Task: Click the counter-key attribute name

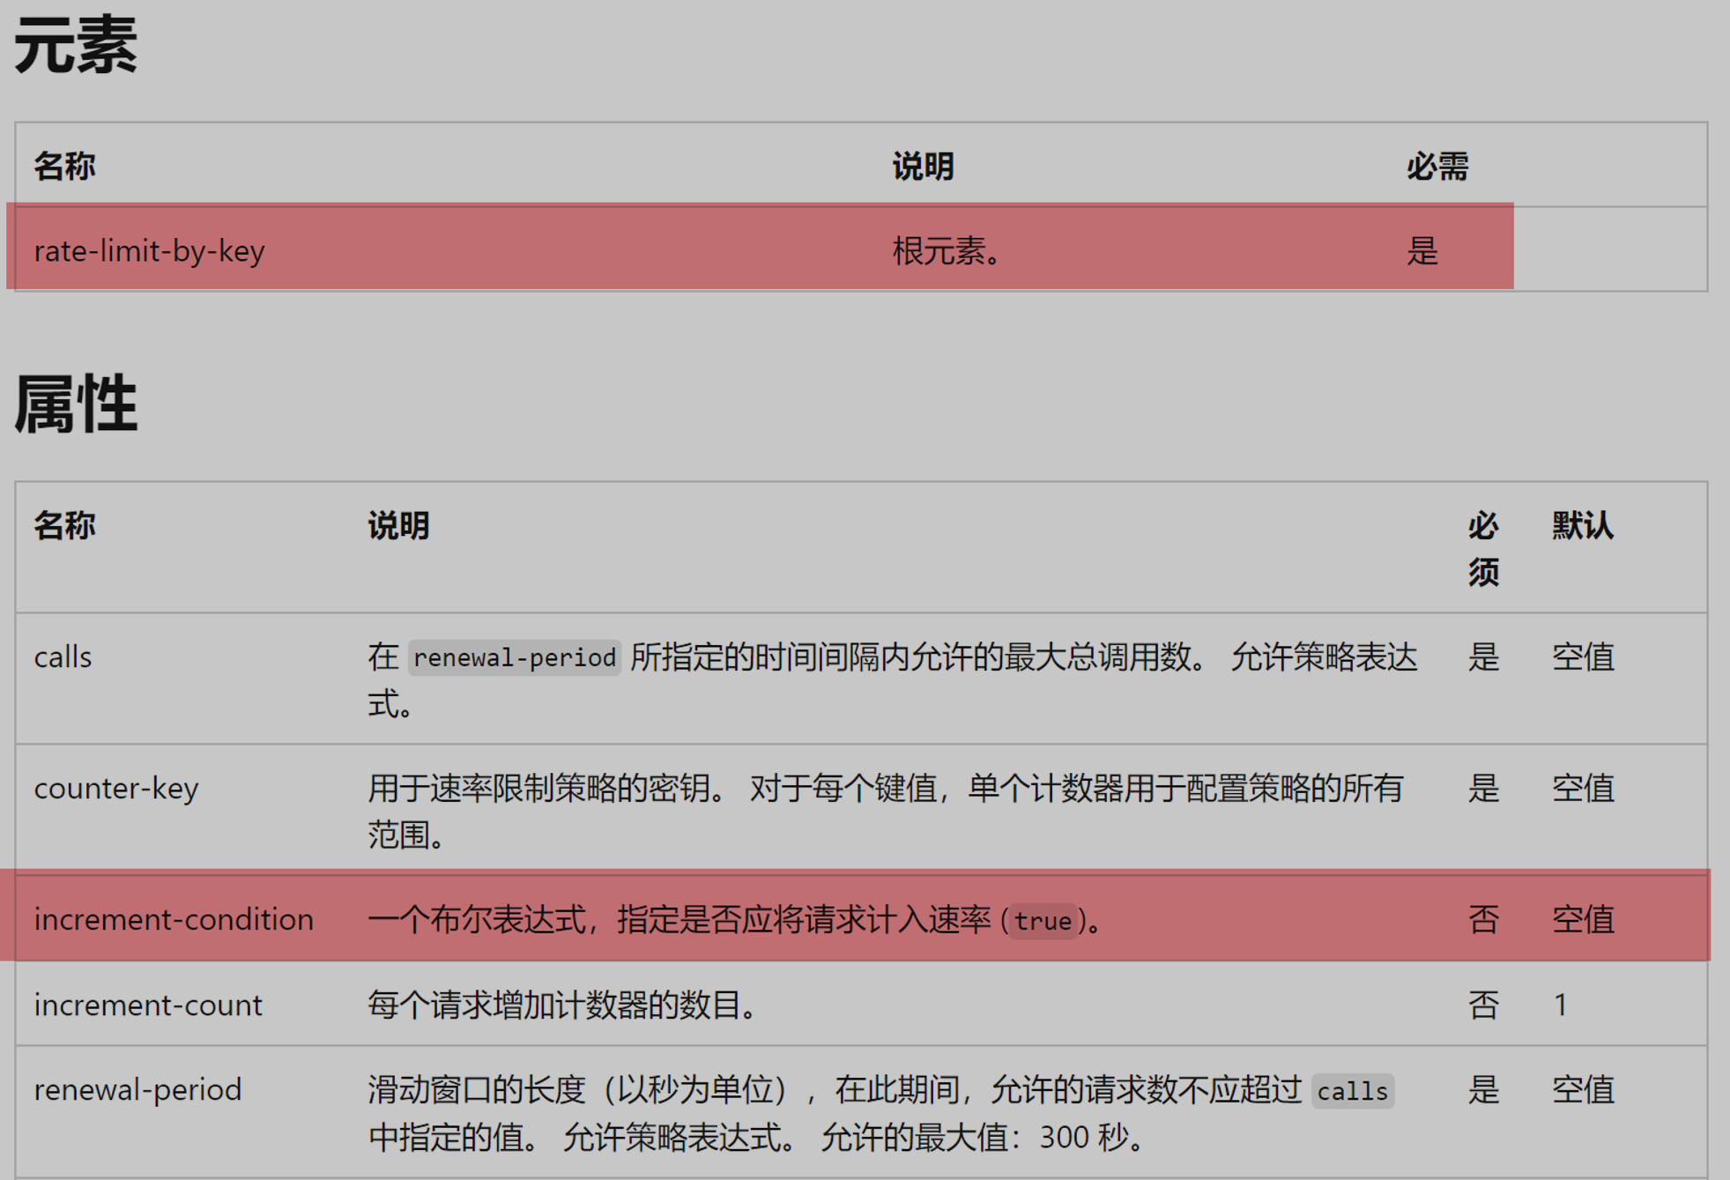Action: click(x=116, y=788)
